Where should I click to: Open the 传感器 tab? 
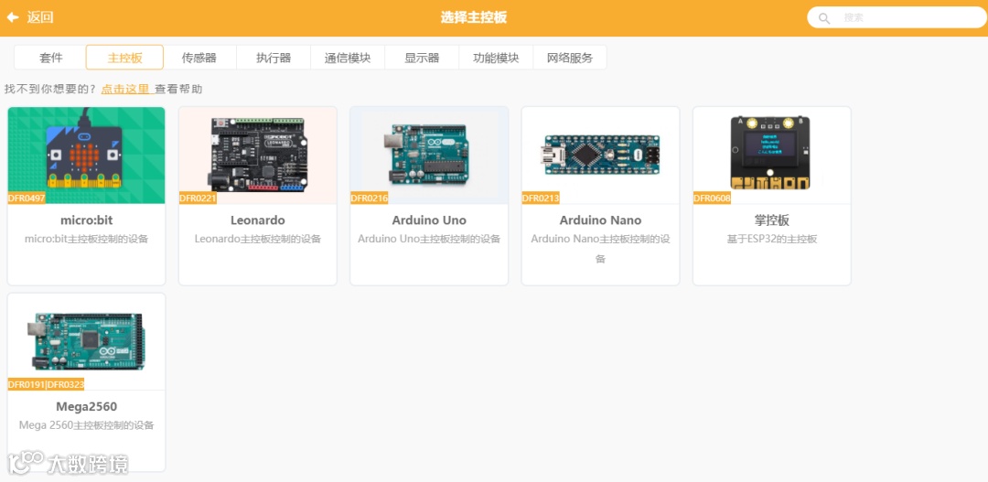pos(199,58)
